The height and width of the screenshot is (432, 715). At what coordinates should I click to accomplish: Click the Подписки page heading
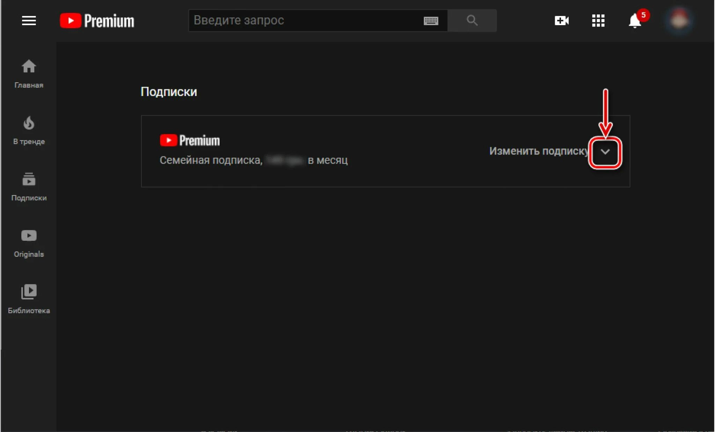(x=169, y=92)
